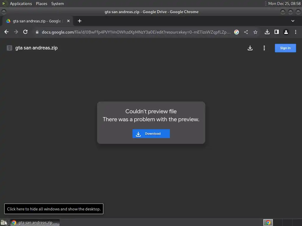Select the Chrome window in the taskbar
This screenshot has height=226, width=302.
(35, 222)
